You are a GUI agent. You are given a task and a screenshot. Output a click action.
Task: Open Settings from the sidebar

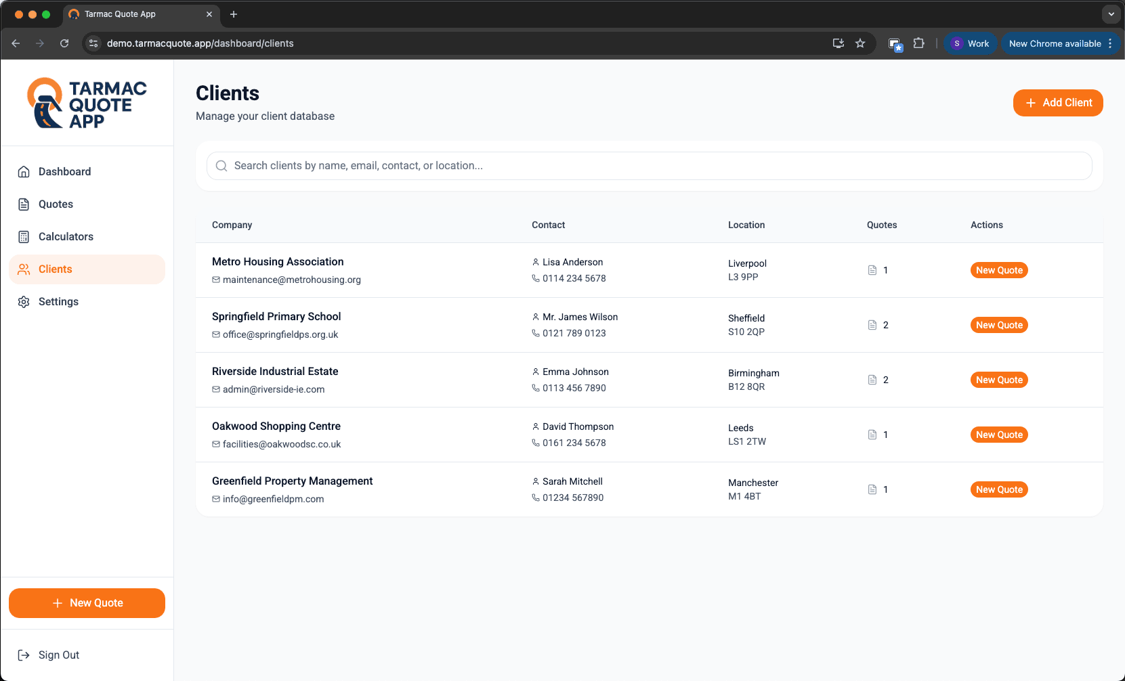[x=58, y=302]
